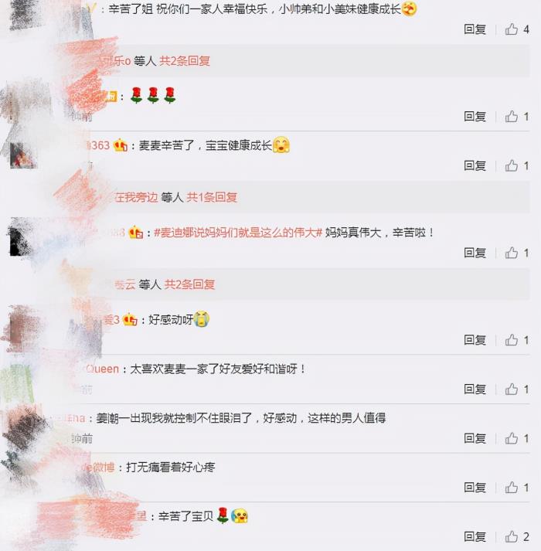Viewport: 541px width, 551px height.
Task: Reply to the 好感动呀 comment
Action: coord(475,340)
